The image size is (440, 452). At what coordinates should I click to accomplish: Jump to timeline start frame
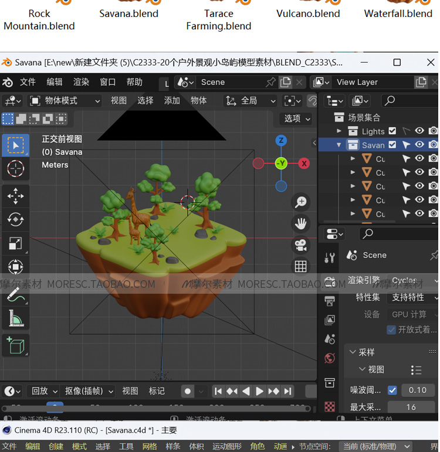218,392
